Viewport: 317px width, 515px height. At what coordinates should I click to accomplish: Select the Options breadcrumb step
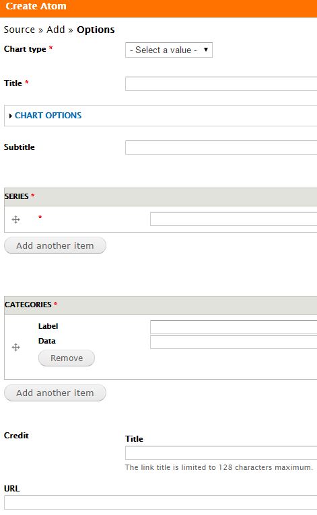(x=96, y=30)
